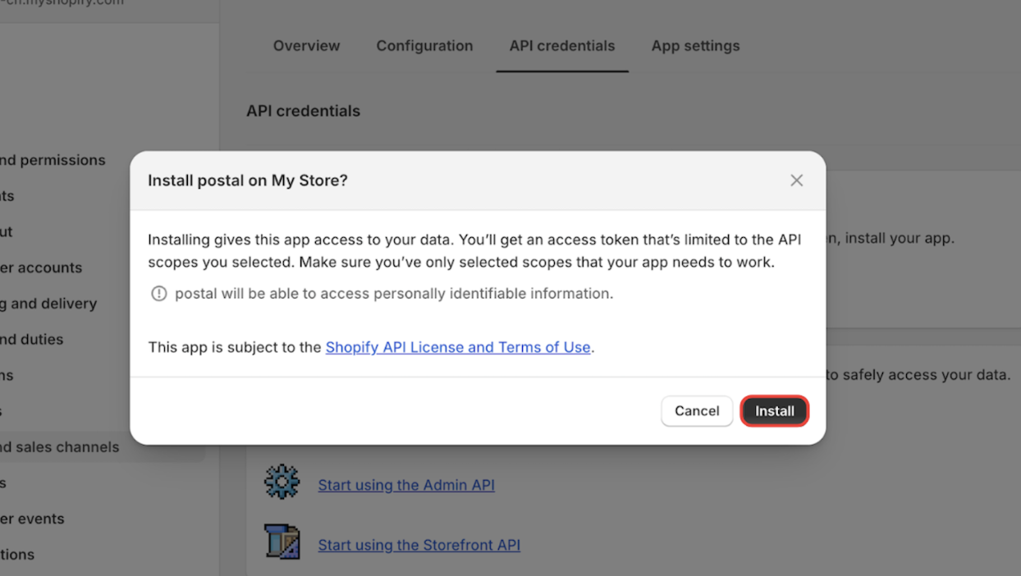1021x576 pixels.
Task: Open Customer events in sidebar
Action: (x=32, y=519)
